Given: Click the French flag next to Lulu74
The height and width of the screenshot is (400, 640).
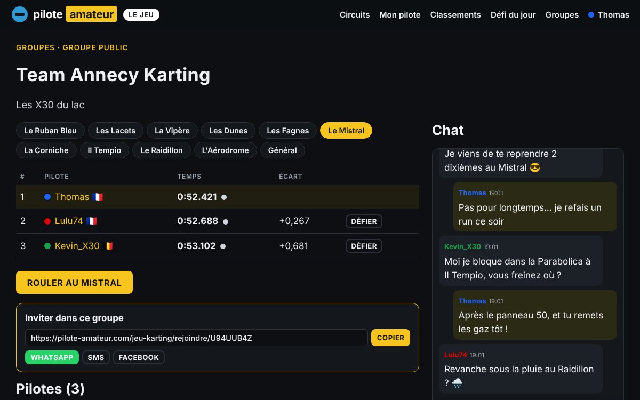Looking at the screenshot, I should pos(92,221).
